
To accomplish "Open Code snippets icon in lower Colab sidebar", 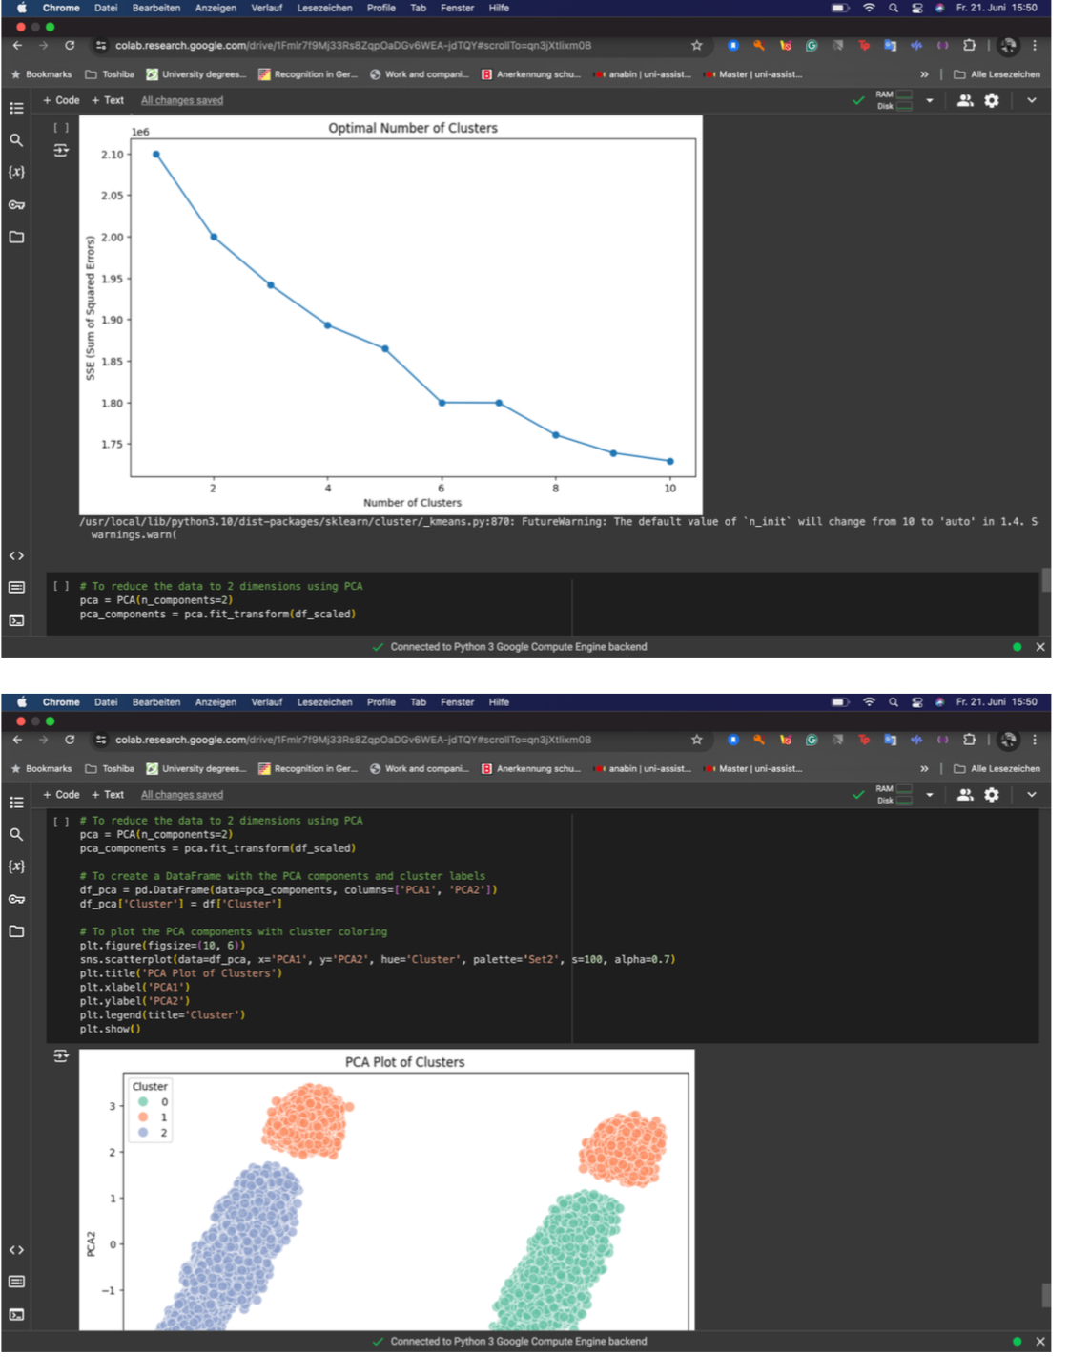I will click(x=16, y=1250).
